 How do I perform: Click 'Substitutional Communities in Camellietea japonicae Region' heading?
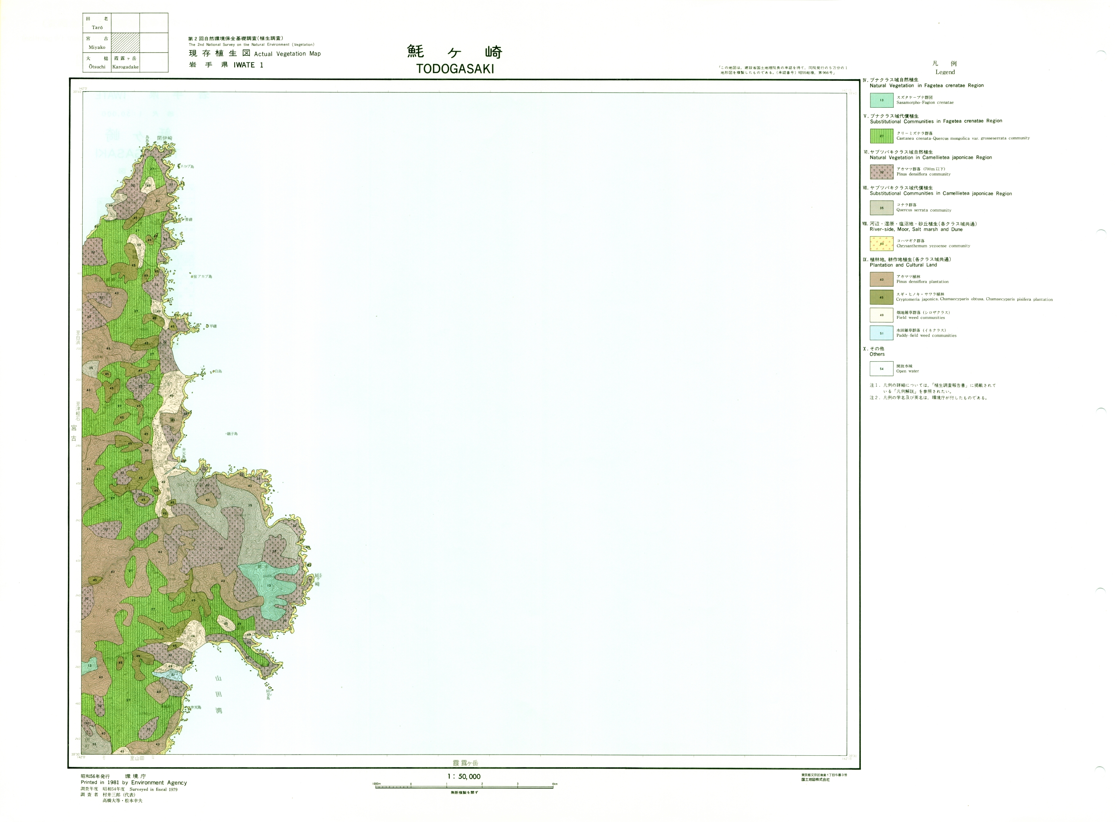pyautogui.click(x=941, y=194)
